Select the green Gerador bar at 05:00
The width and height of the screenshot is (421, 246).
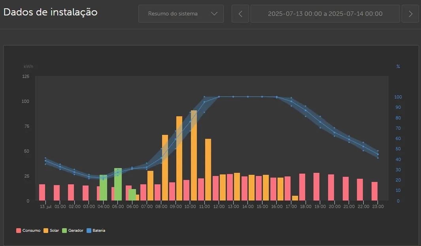click(x=118, y=184)
